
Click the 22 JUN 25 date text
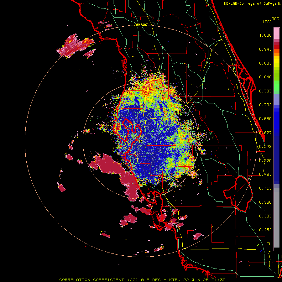[x=196, y=280]
